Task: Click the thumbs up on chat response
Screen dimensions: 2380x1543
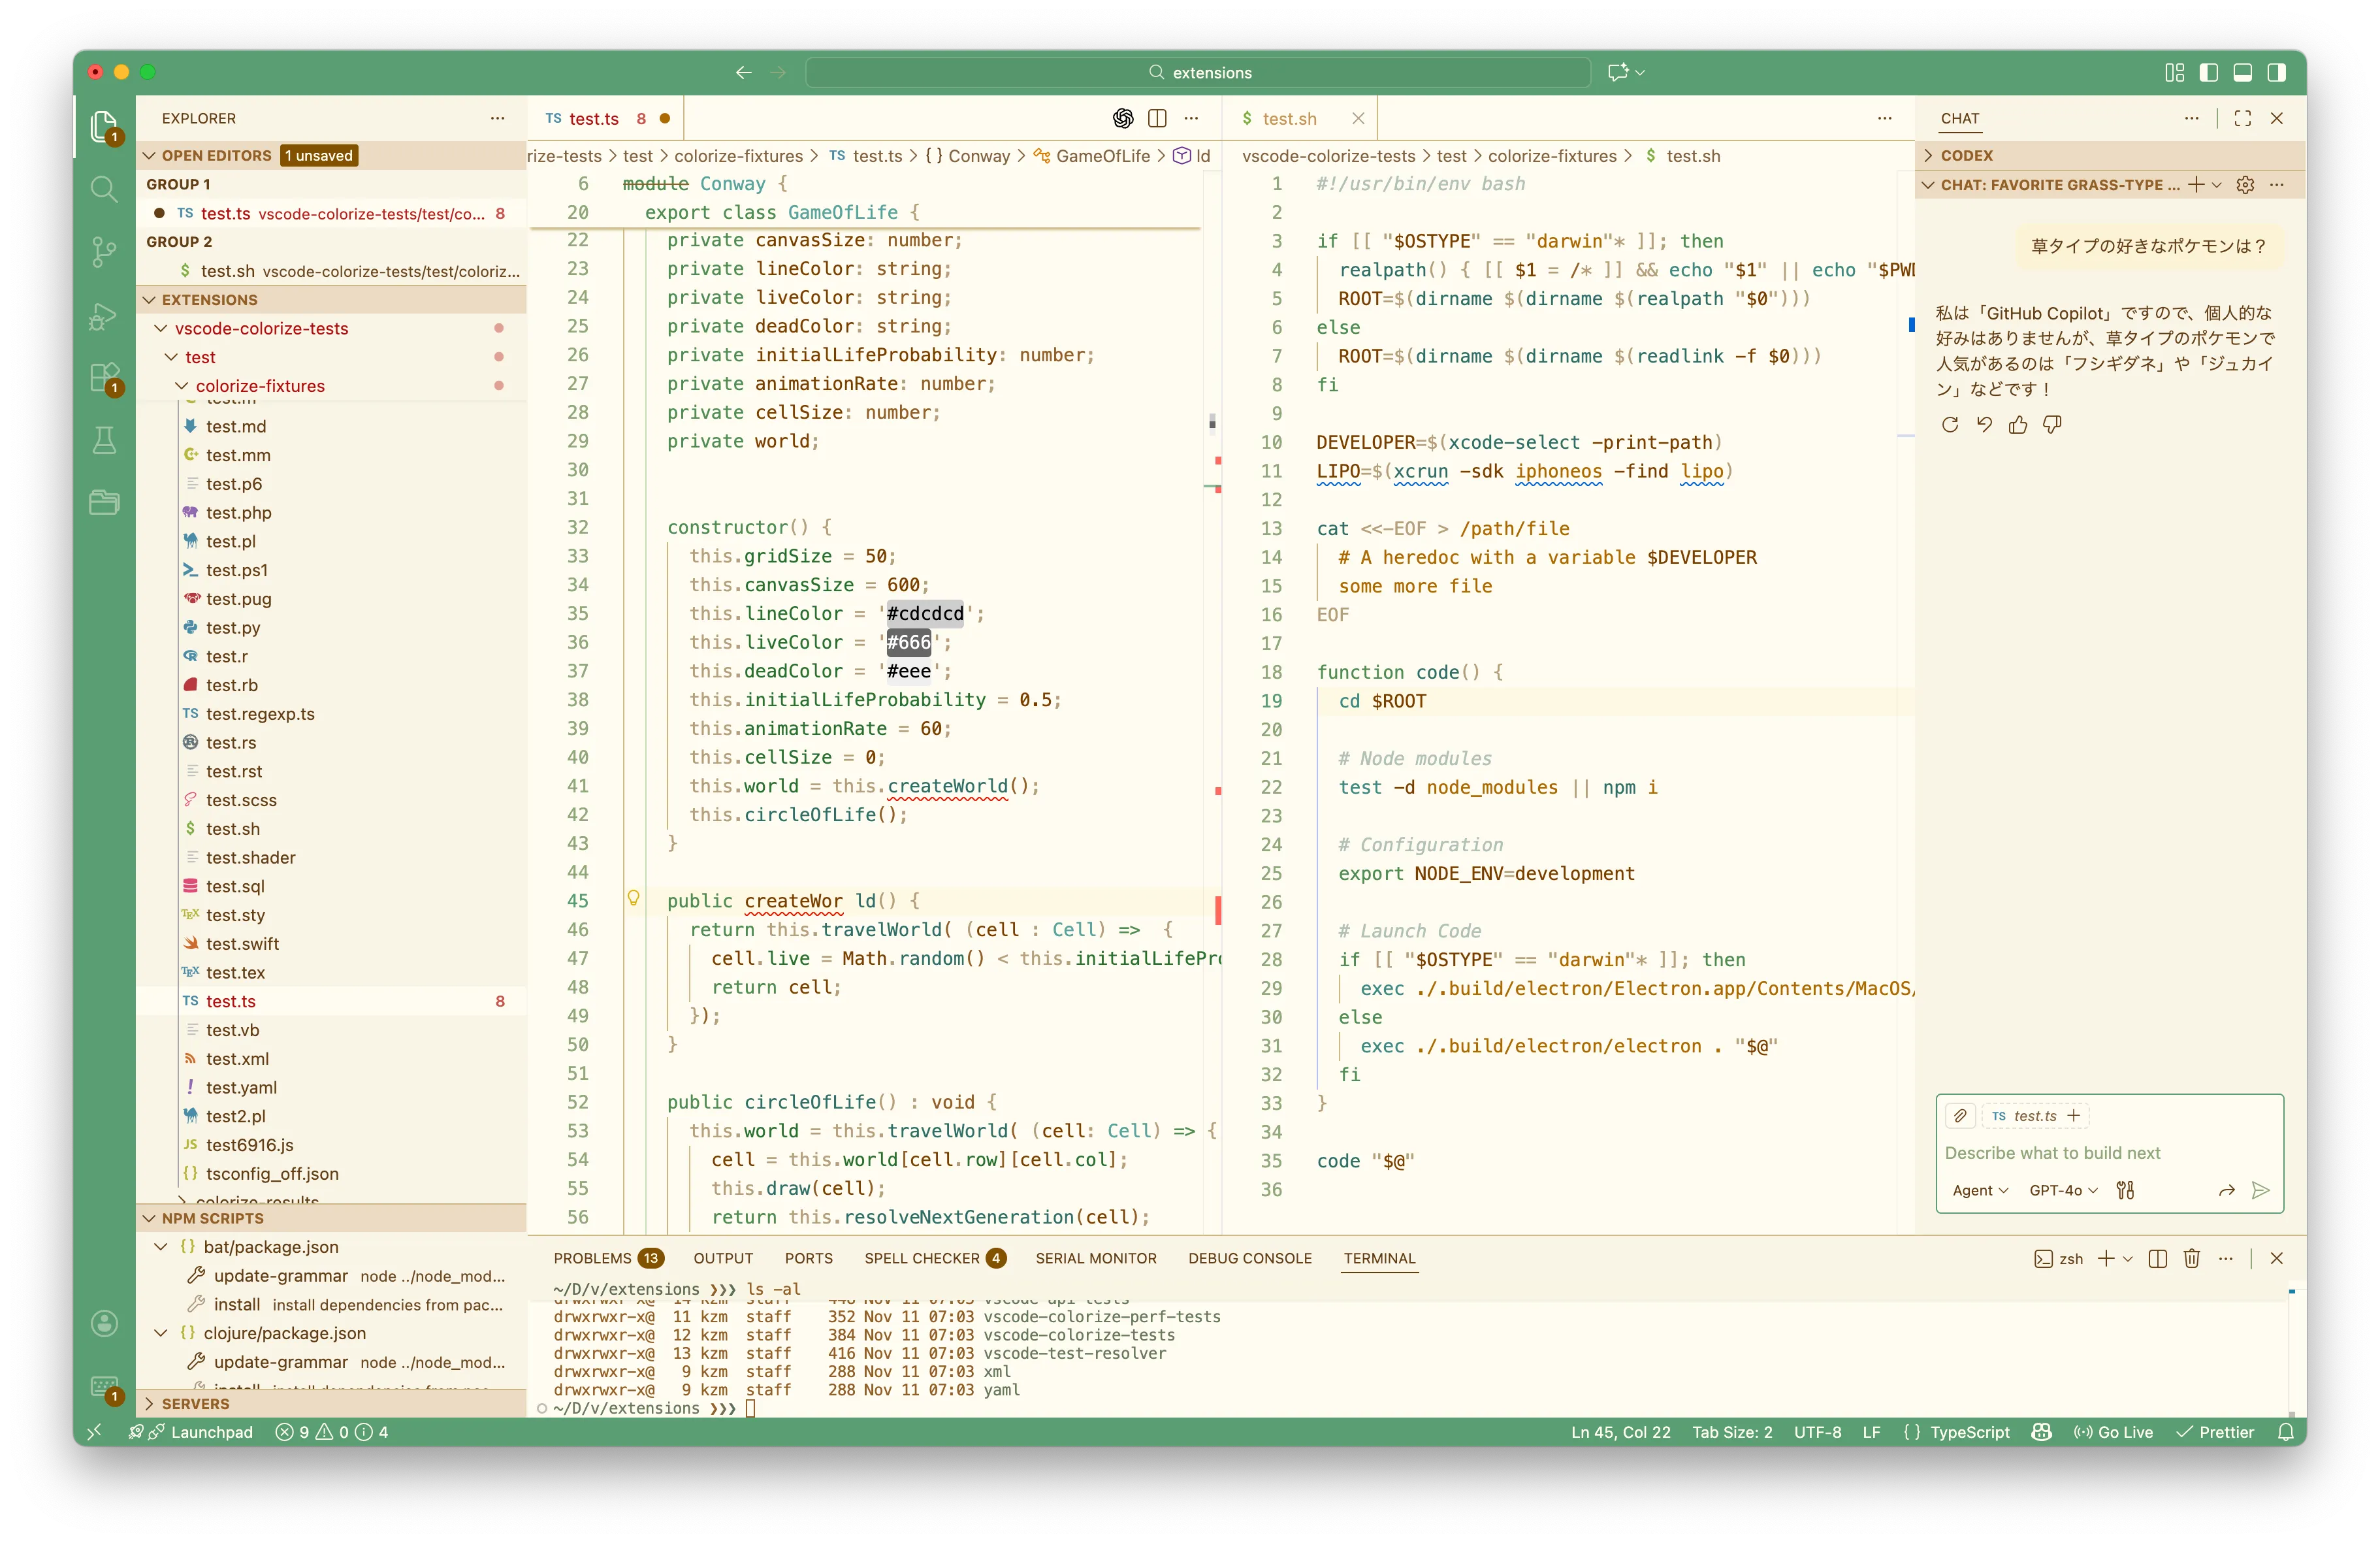Action: [x=2018, y=425]
